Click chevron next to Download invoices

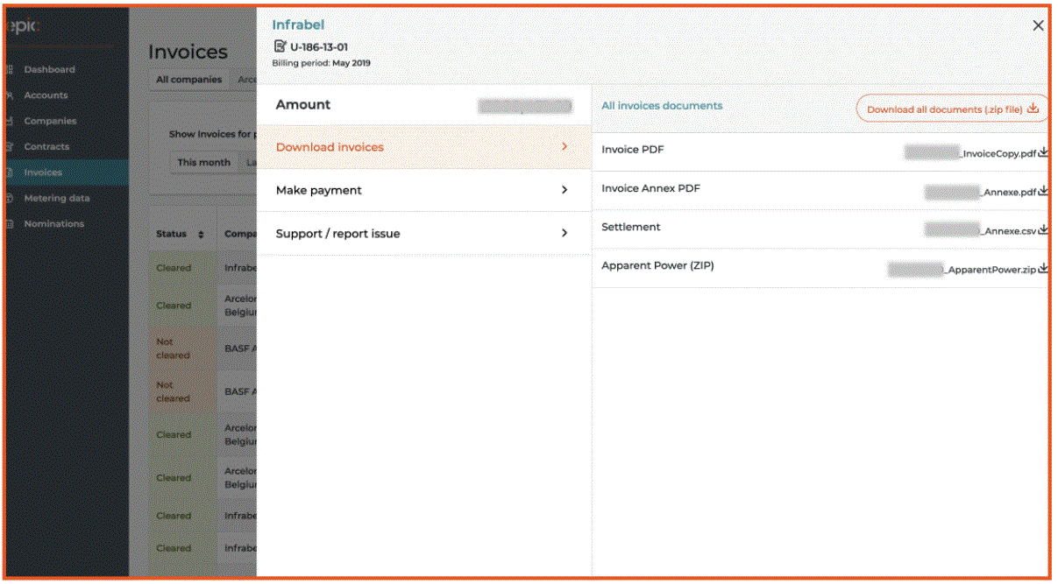click(x=565, y=147)
